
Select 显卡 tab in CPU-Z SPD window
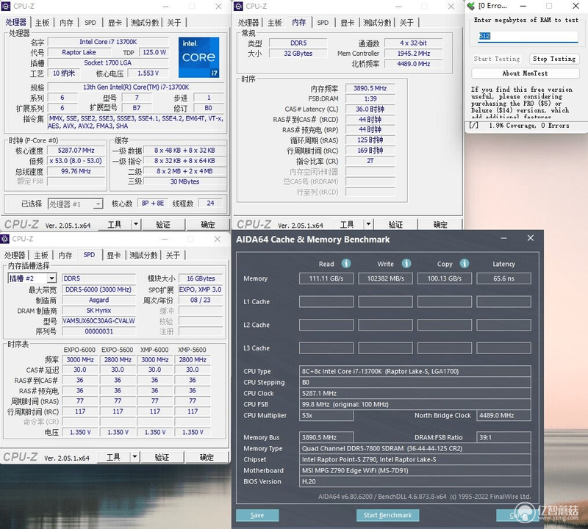[114, 255]
